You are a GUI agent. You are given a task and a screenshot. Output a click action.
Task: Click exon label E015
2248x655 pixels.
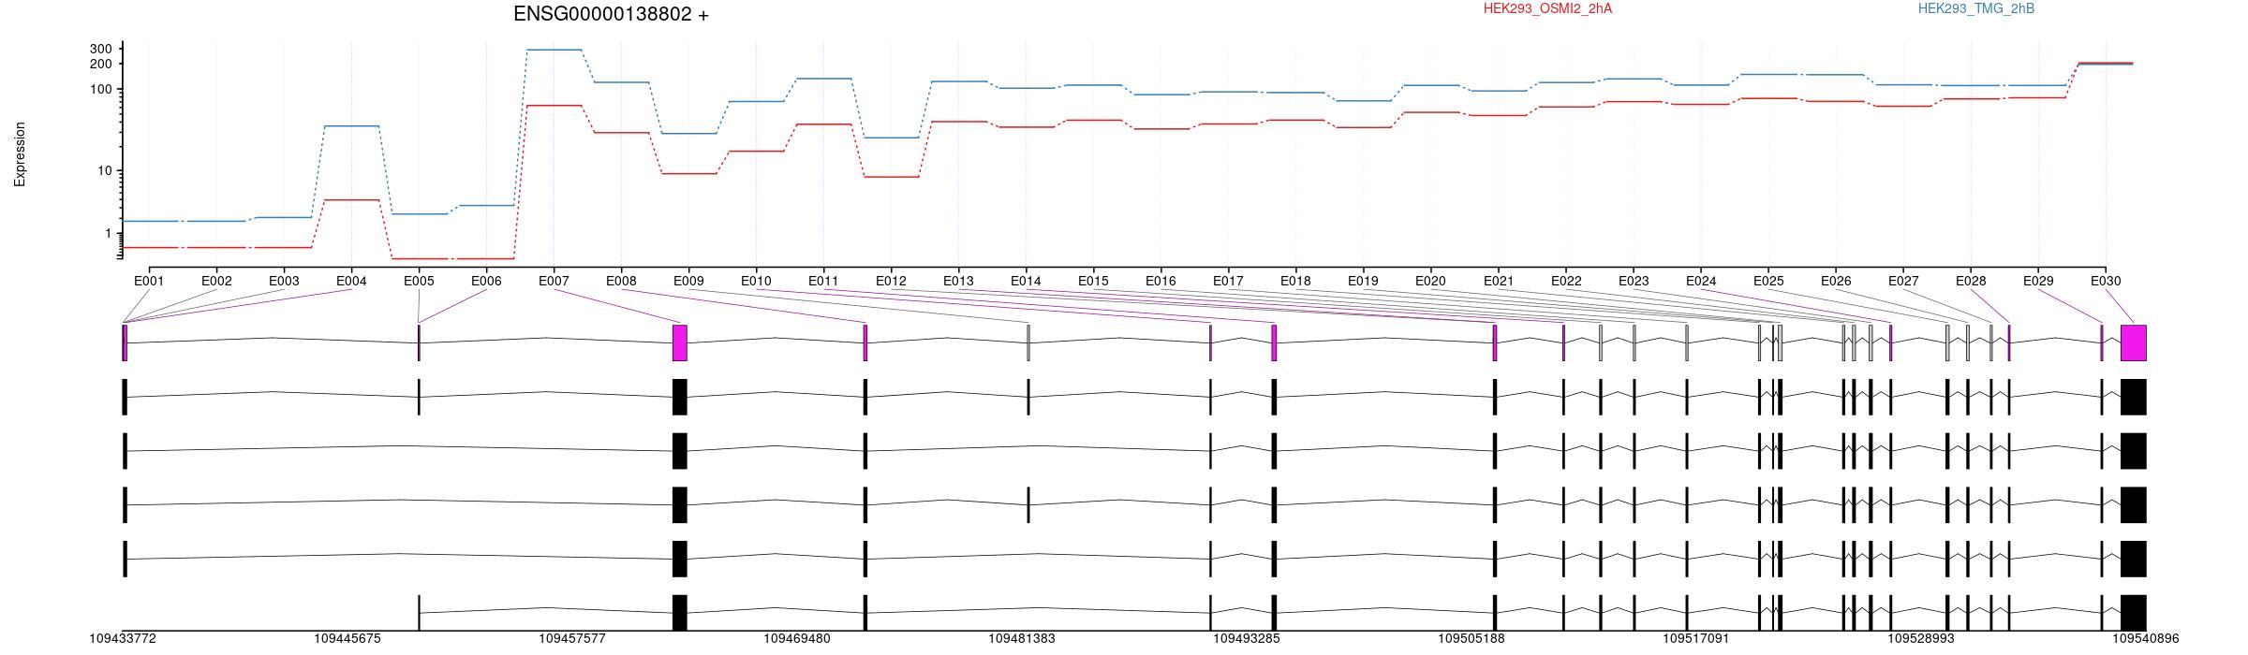pyautogui.click(x=1093, y=281)
